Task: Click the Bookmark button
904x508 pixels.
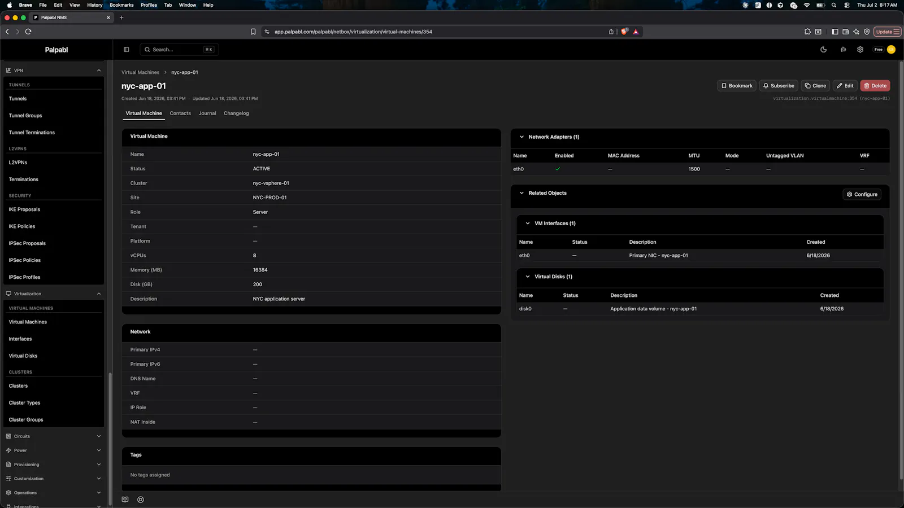Action: tap(737, 86)
